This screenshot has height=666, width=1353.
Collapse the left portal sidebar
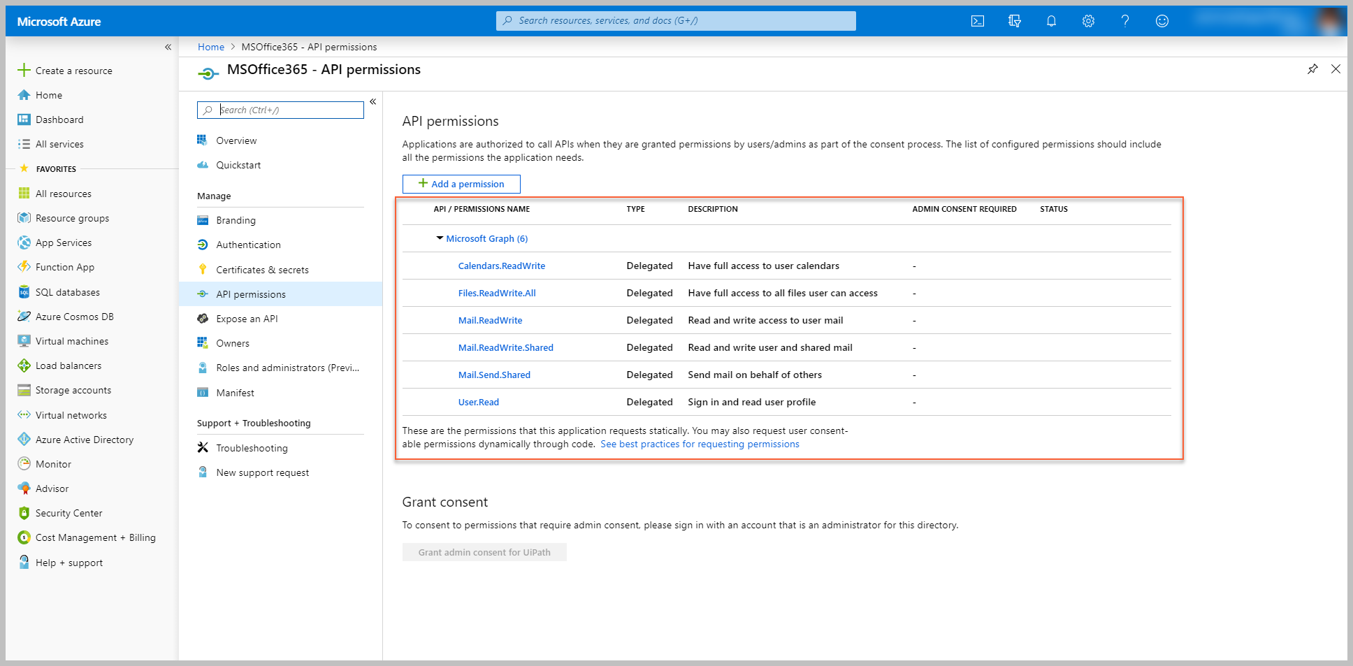point(168,47)
